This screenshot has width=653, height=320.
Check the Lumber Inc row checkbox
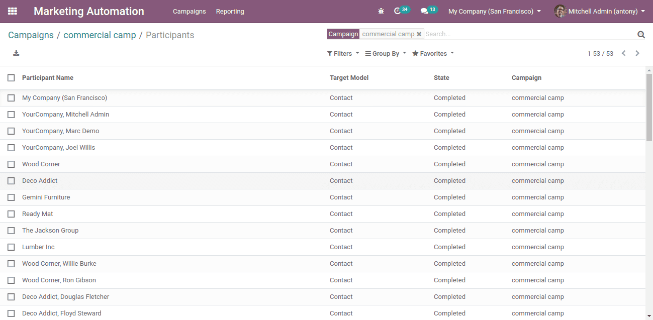click(x=11, y=247)
